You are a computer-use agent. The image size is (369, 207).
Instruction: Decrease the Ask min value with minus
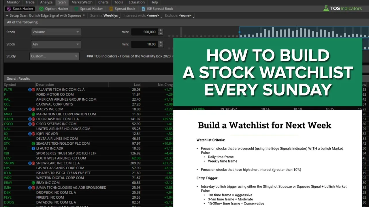click(x=161, y=46)
